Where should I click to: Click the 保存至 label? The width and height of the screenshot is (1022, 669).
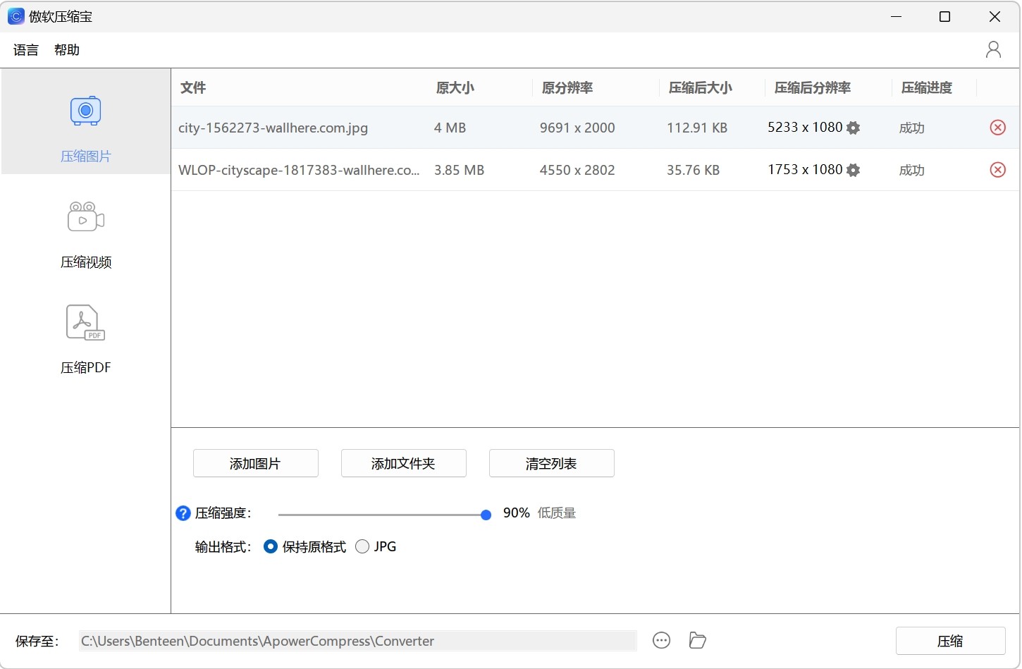click(x=38, y=641)
